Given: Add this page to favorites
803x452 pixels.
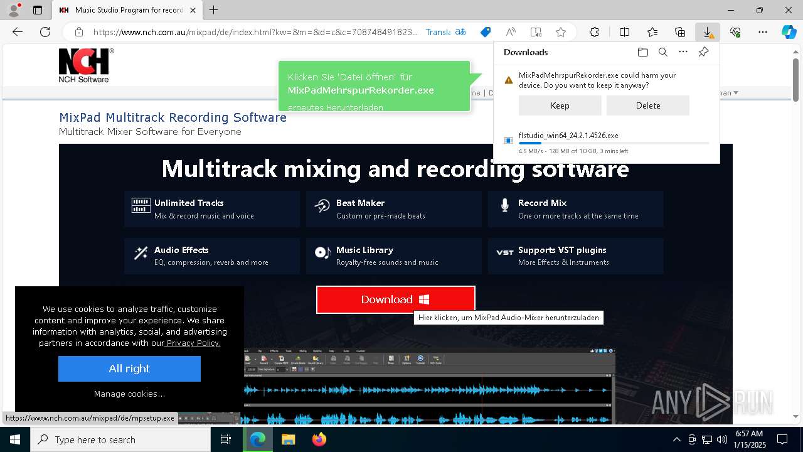Looking at the screenshot, I should click(x=561, y=32).
